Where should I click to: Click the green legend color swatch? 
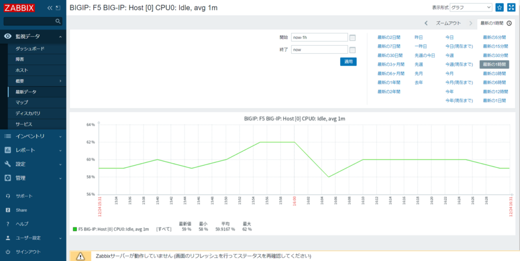coord(75,230)
